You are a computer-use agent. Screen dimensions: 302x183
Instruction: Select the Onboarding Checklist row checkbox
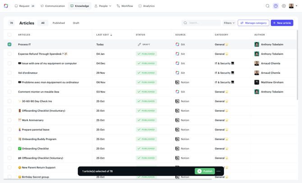tap(9, 149)
